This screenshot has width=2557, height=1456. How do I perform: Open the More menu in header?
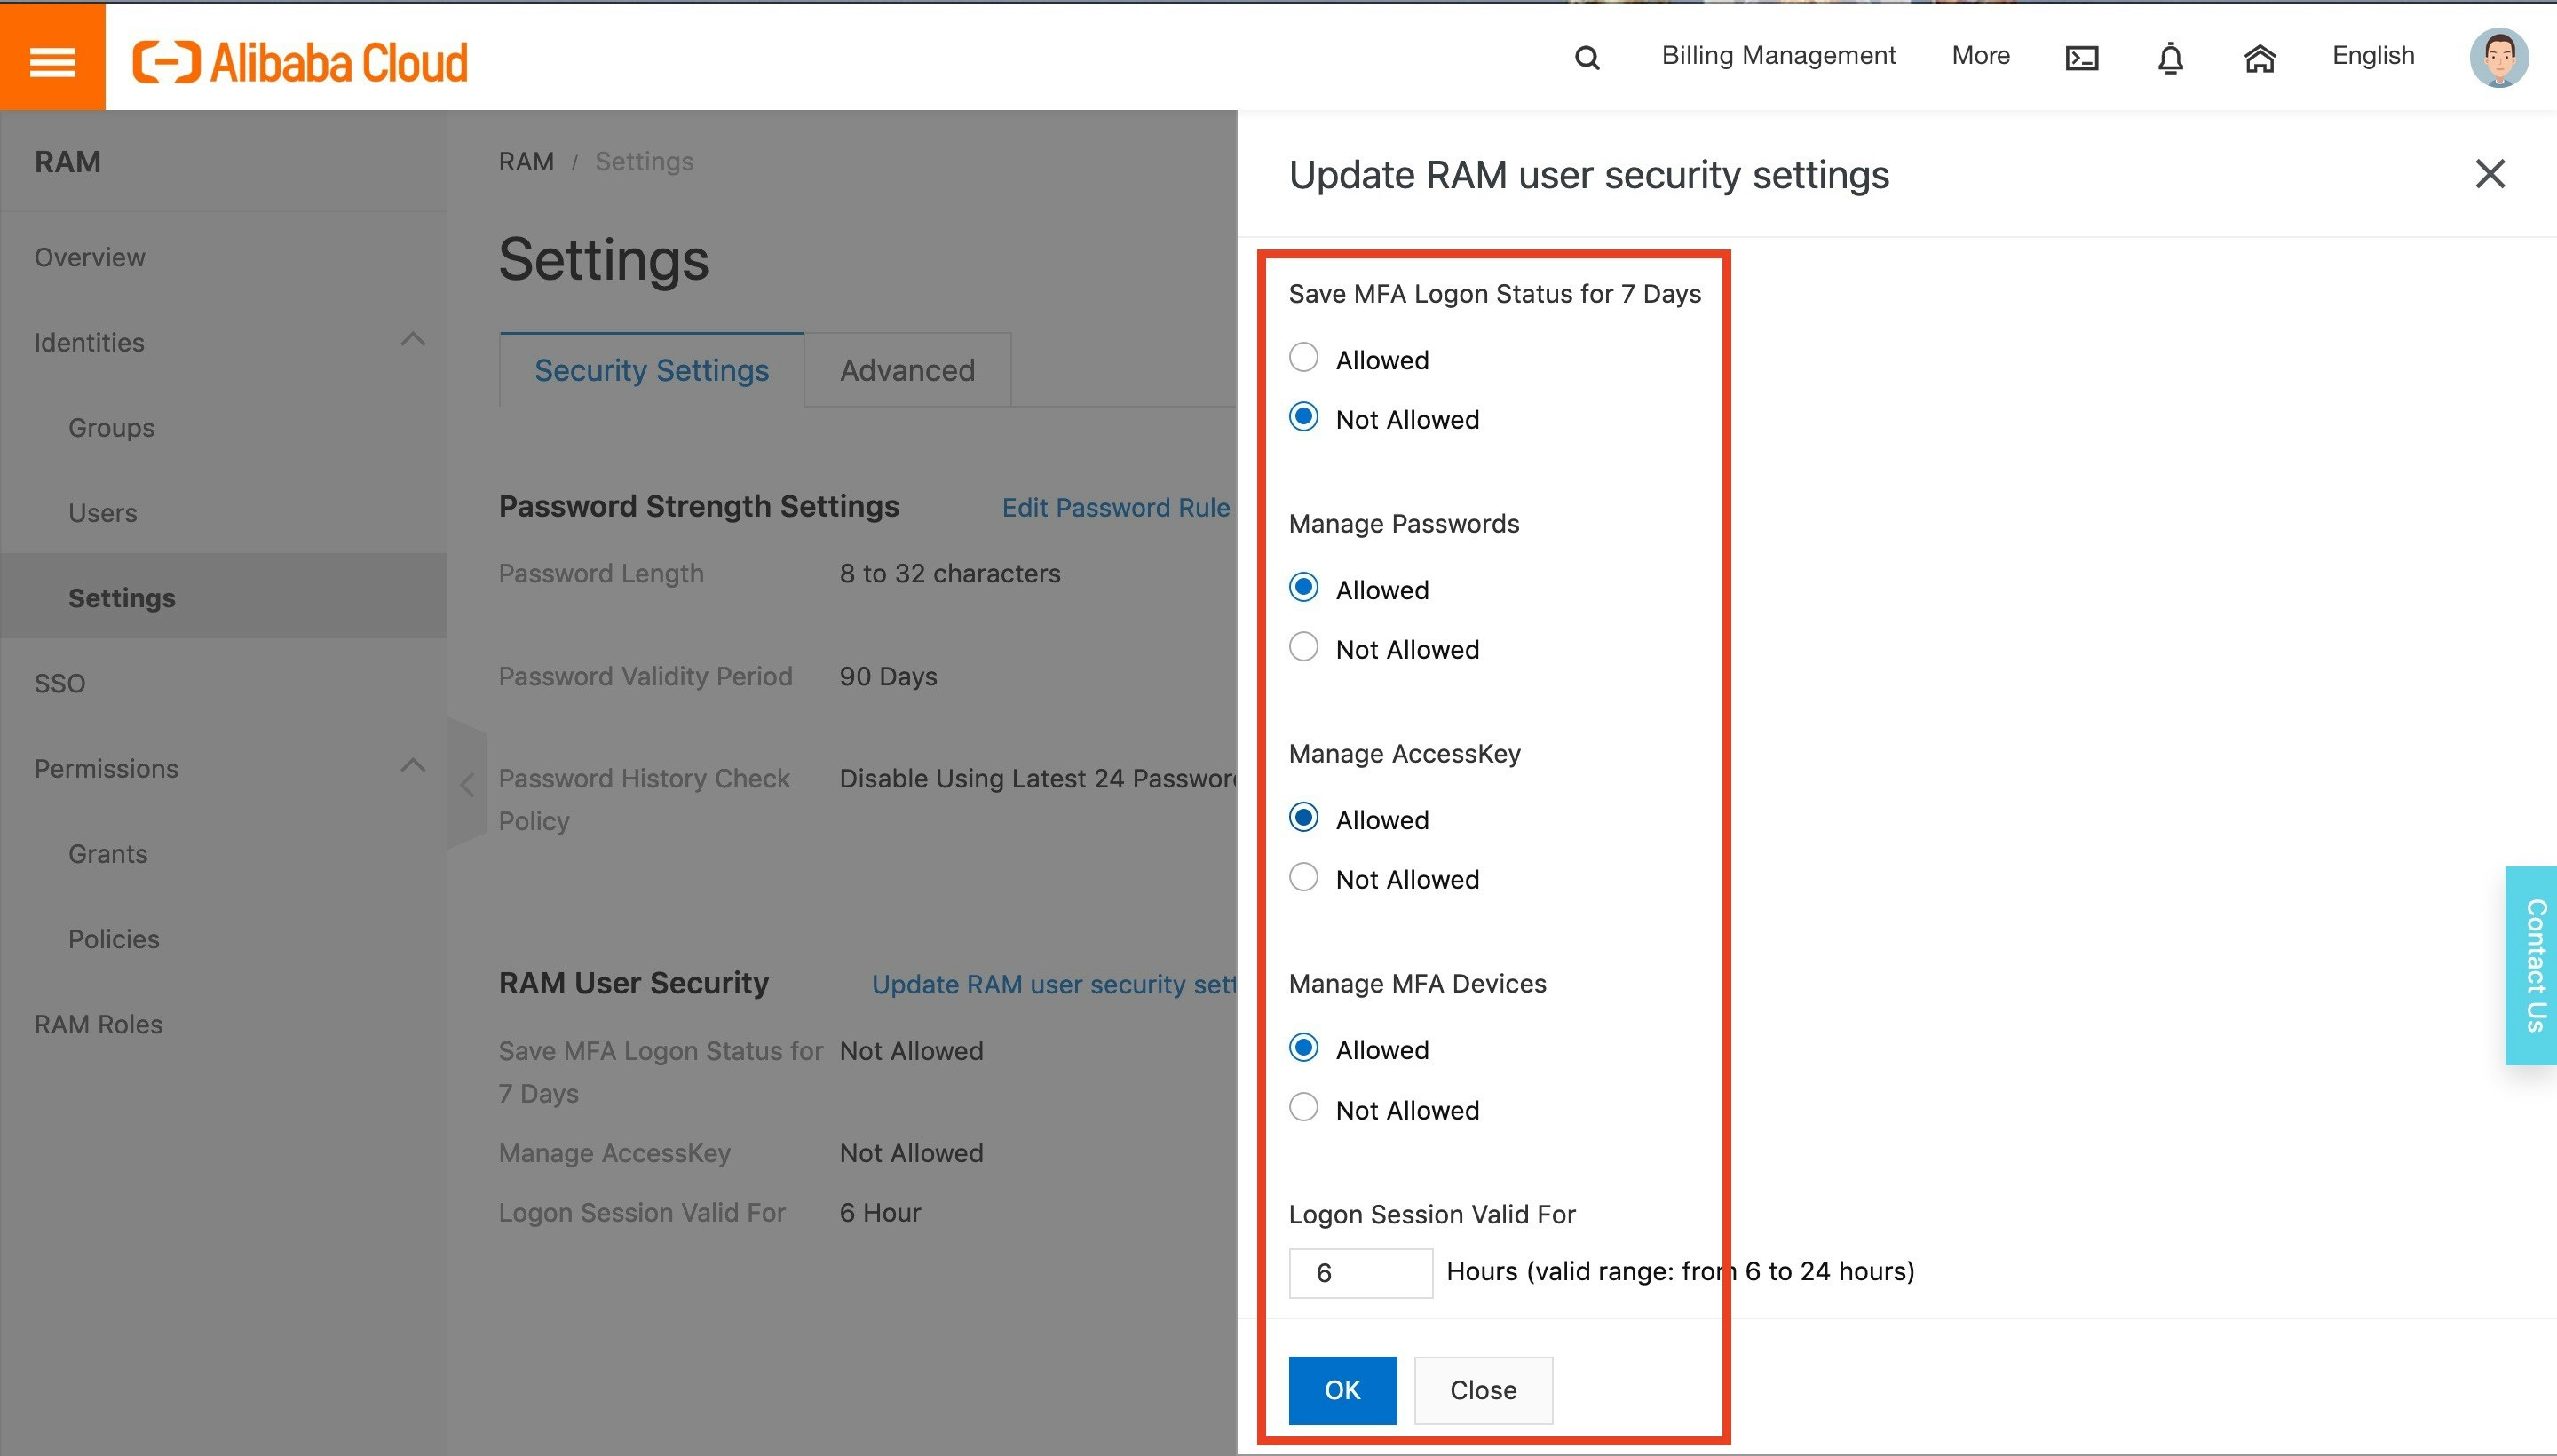click(x=1980, y=56)
